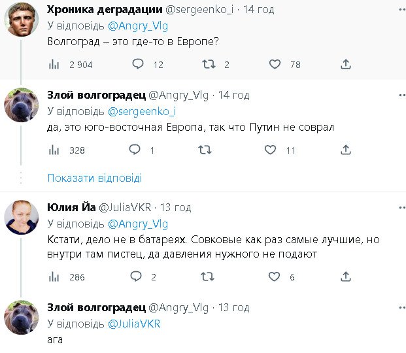Open more options menu on Юлия Йа's tweet

click(400, 207)
